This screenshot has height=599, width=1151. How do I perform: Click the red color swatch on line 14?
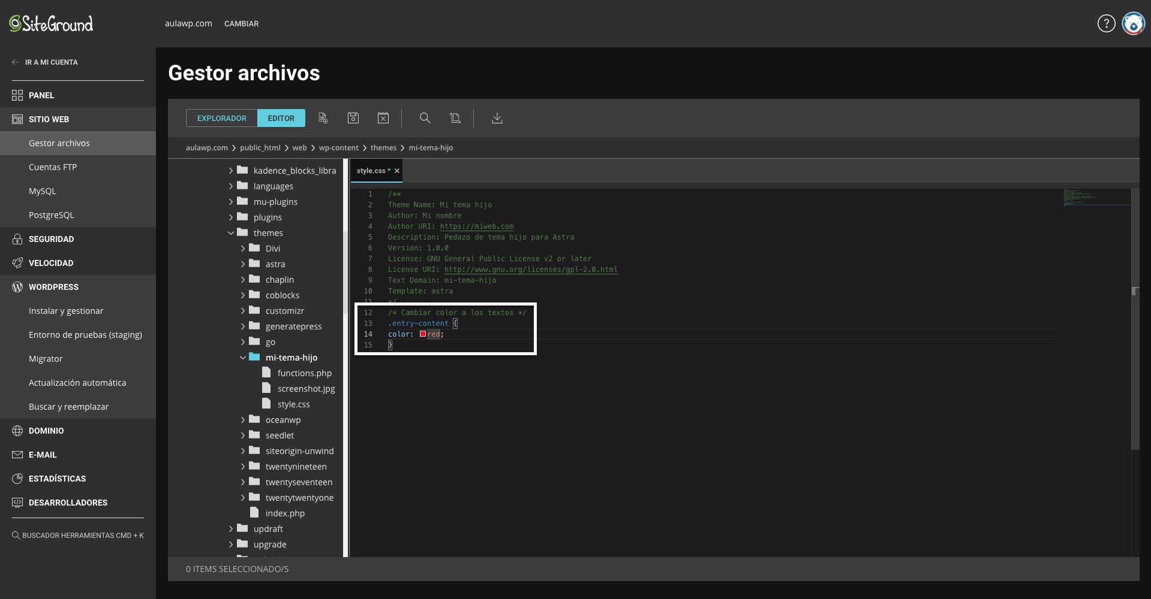[423, 334]
